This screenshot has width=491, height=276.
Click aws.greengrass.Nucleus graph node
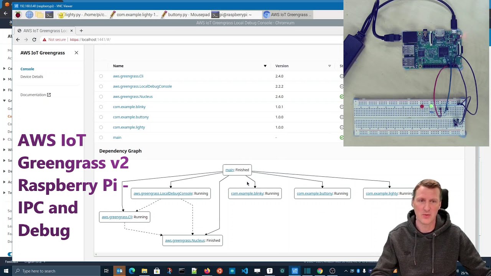click(192, 240)
